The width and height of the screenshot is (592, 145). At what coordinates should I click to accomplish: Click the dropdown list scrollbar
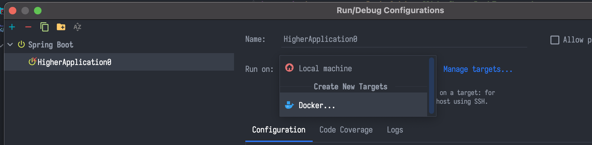(x=431, y=86)
